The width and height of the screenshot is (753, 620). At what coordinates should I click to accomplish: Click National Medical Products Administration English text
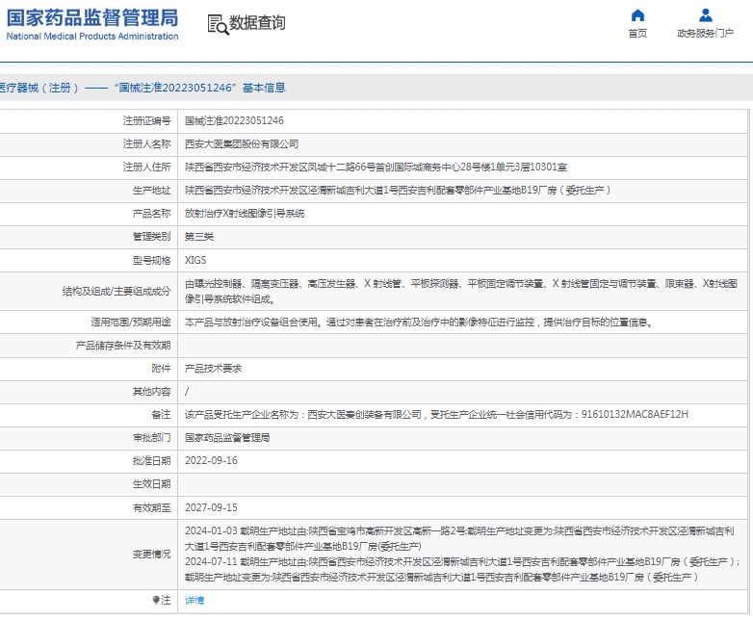pyautogui.click(x=92, y=36)
